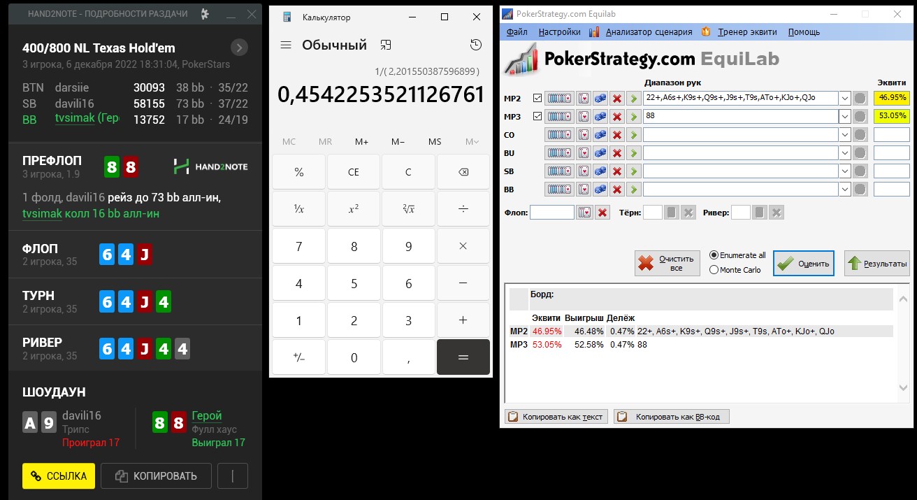Open the card picker for BB
This screenshot has width=917, height=500.
click(x=584, y=189)
